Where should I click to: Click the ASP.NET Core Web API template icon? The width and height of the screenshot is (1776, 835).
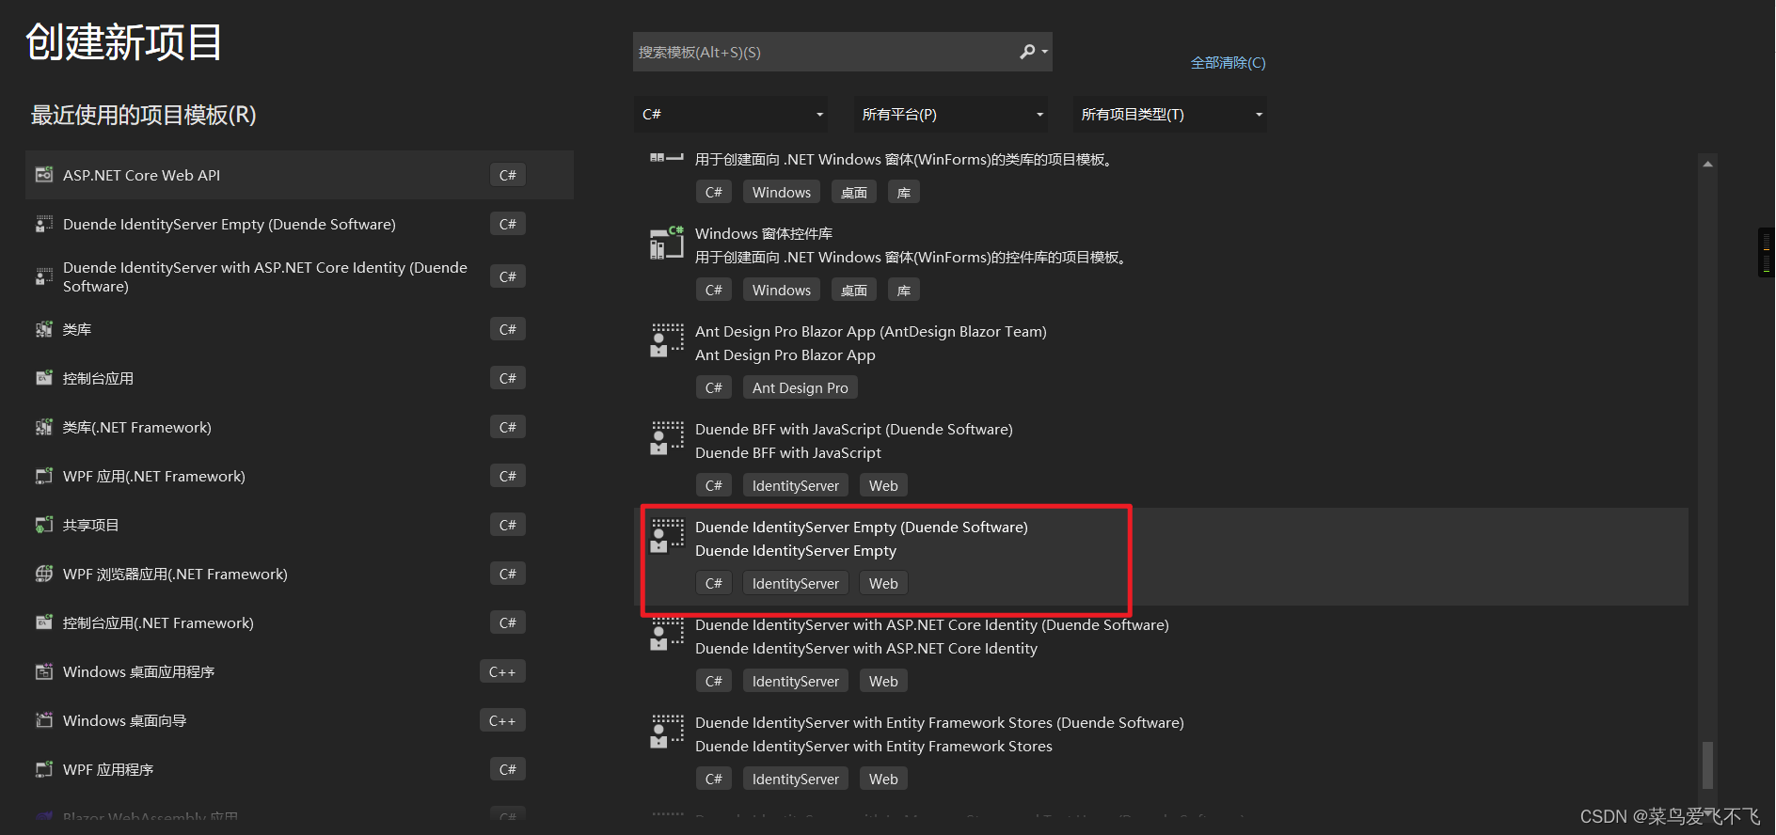43,175
